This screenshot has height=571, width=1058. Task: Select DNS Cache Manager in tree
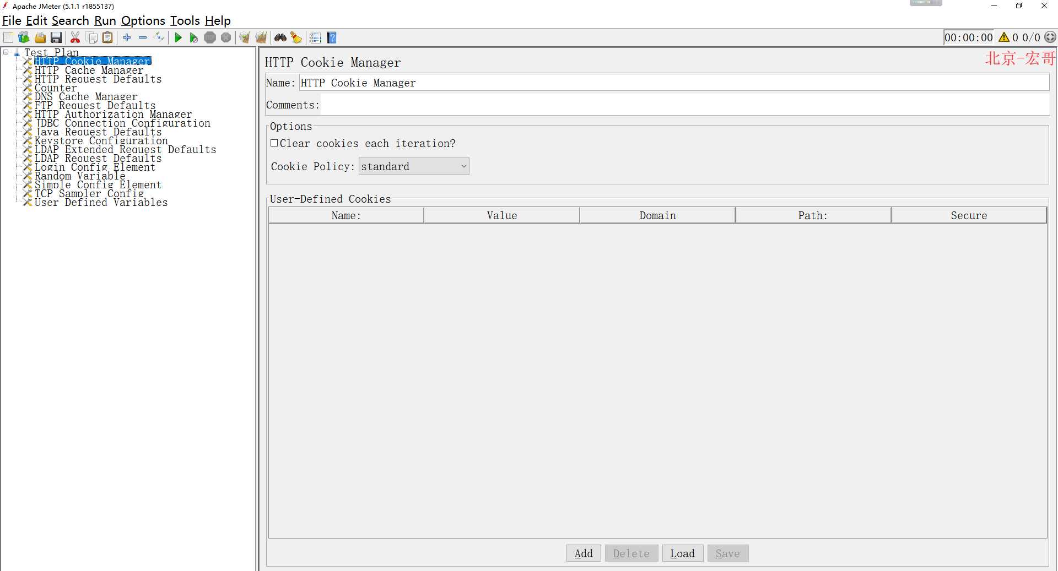coord(86,96)
